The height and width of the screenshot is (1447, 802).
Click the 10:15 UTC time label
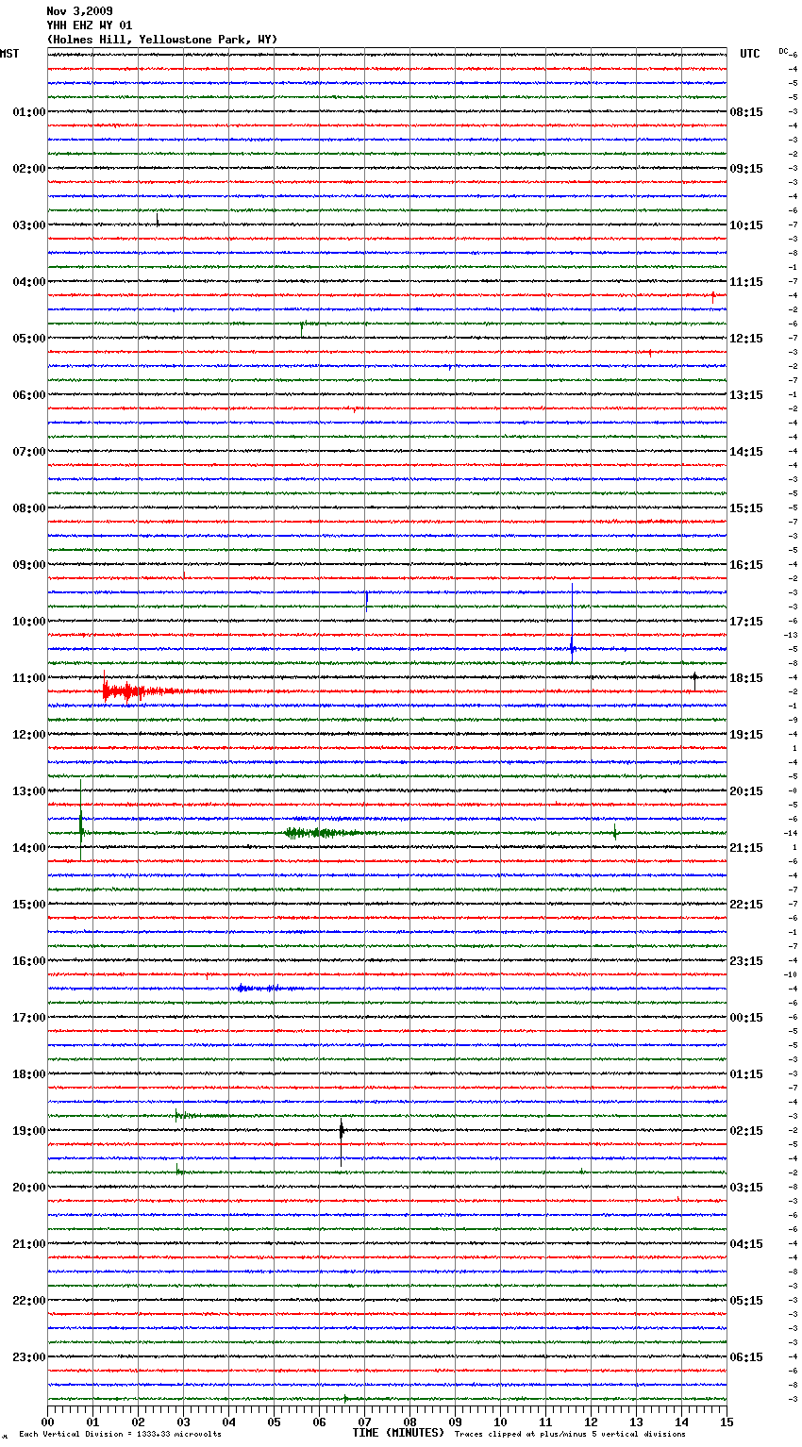746,225
